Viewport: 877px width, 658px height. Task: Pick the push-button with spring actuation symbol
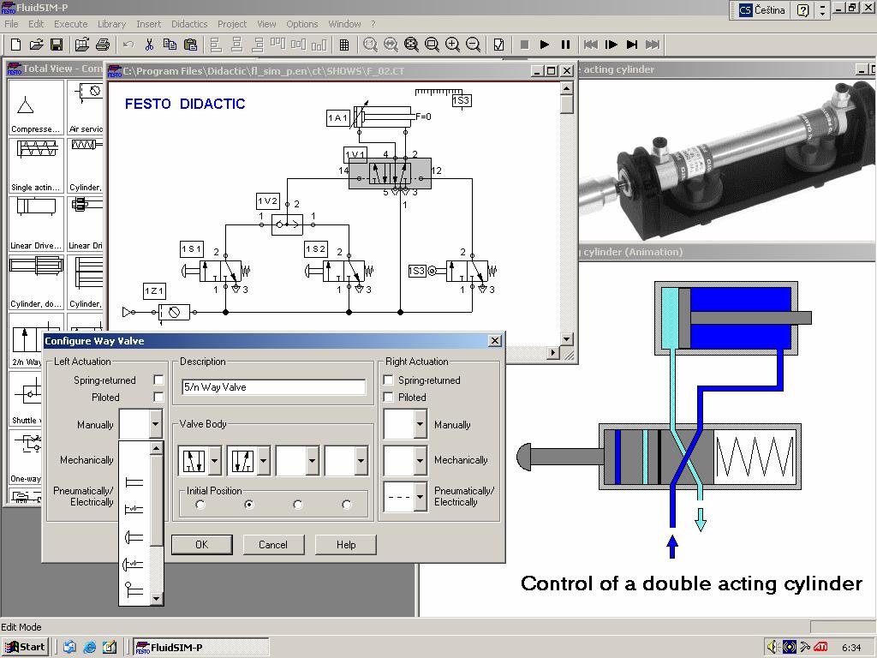pos(134,510)
